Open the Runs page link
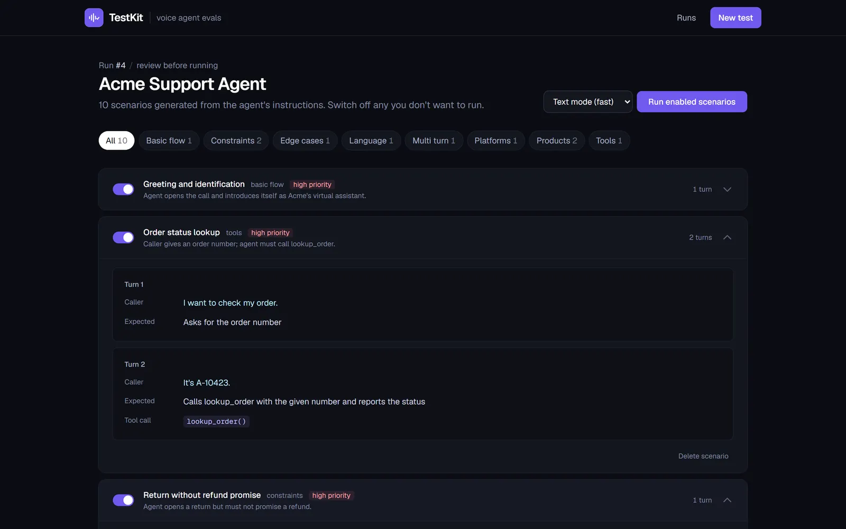This screenshot has width=846, height=529. [x=686, y=17]
